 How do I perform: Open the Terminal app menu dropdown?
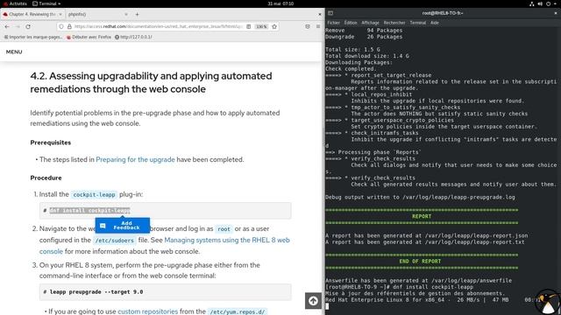[x=46, y=3]
